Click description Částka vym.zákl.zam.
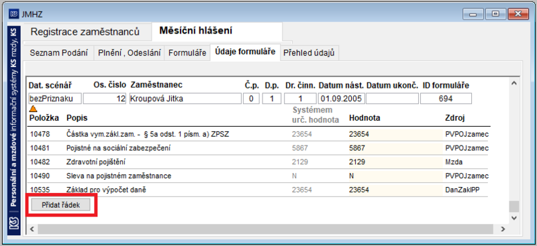The height and width of the screenshot is (246, 537). click(x=148, y=135)
